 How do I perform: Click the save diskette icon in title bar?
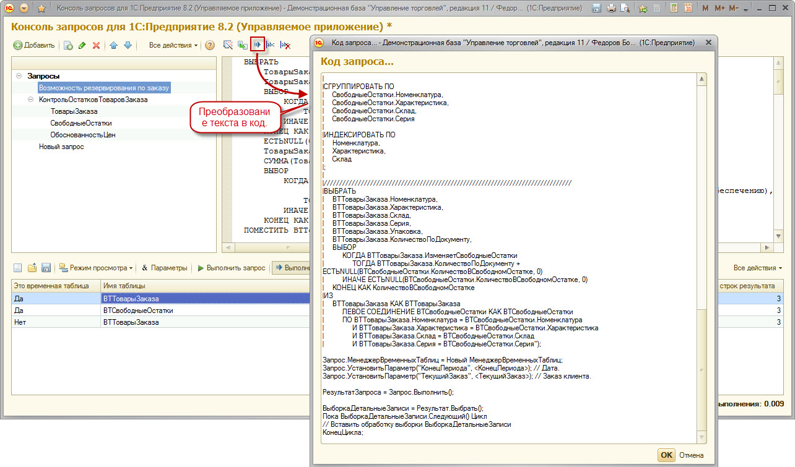tap(596, 9)
